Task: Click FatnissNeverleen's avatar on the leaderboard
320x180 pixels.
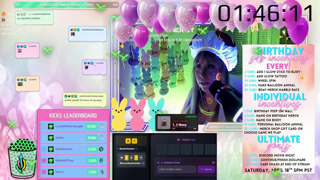Action: coord(51,149)
